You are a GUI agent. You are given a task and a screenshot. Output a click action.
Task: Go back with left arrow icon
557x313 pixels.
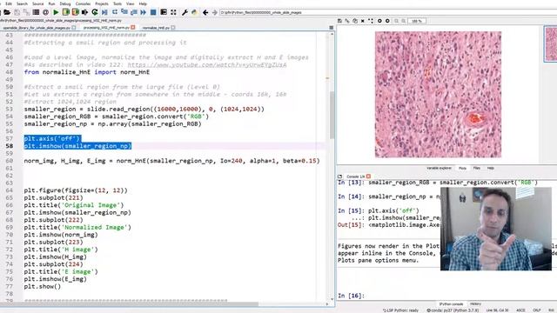(x=205, y=12)
